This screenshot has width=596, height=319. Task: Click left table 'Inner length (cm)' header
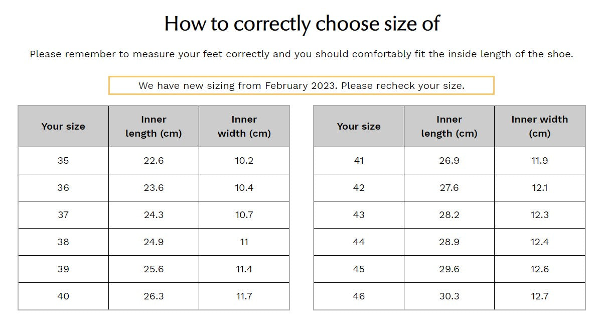click(x=154, y=127)
